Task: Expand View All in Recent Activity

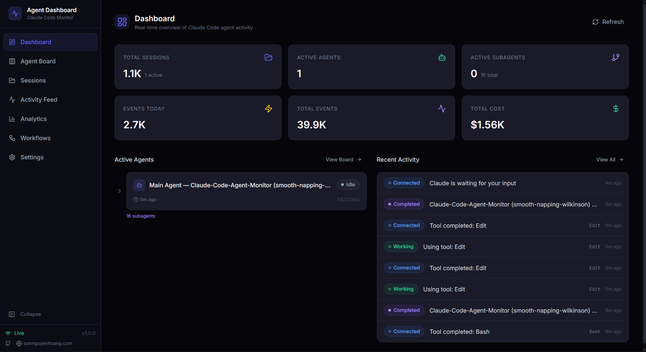Action: [610, 159]
